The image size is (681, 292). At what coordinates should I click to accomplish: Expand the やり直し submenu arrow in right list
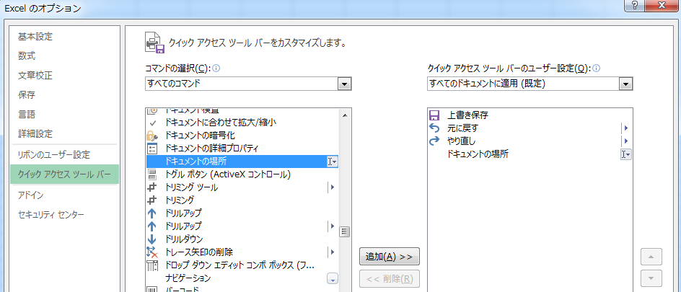626,141
